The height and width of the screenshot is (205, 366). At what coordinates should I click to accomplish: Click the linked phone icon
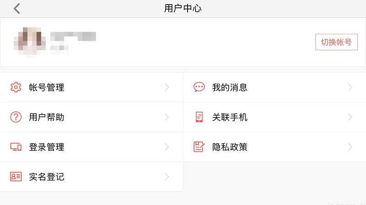[199, 117]
